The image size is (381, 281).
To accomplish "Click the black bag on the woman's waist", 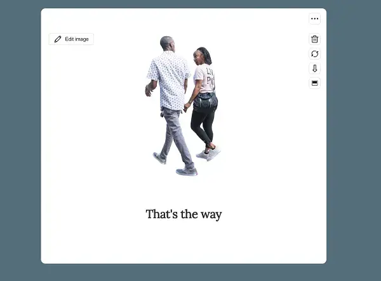I will [205, 101].
